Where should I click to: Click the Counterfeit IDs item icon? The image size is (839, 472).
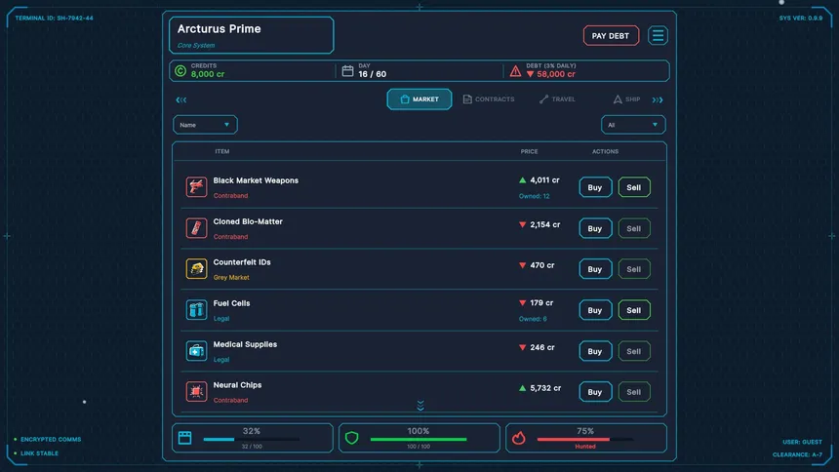click(x=196, y=268)
